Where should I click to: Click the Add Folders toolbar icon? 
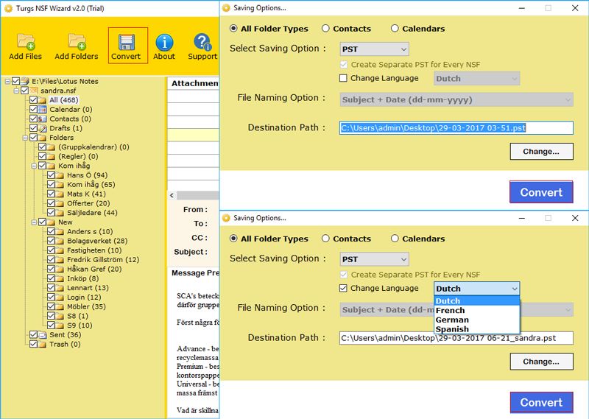pyautogui.click(x=77, y=41)
